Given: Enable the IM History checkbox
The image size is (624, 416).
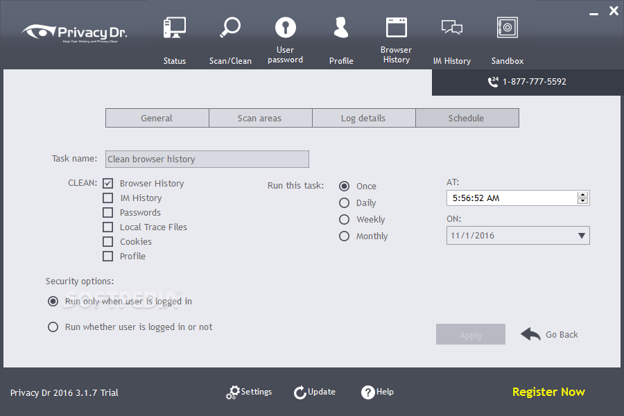Looking at the screenshot, I should 108,198.
